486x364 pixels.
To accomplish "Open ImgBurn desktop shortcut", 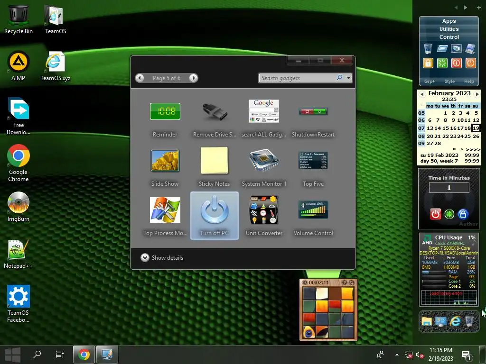I will [19, 207].
